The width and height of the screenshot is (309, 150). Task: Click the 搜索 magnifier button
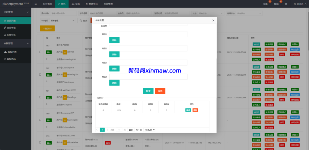click(x=83, y=21)
